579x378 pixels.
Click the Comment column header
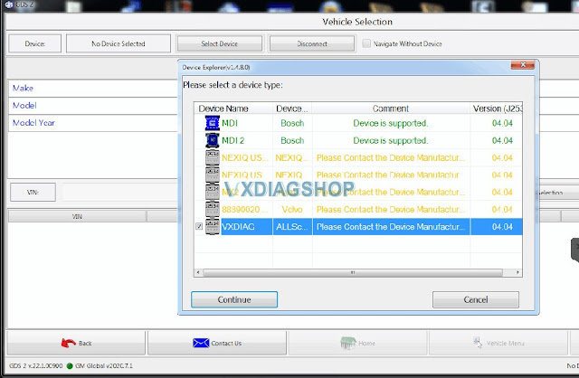tap(391, 109)
